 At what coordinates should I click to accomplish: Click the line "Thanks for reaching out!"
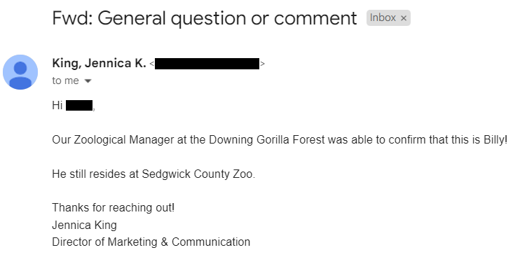tap(113, 208)
